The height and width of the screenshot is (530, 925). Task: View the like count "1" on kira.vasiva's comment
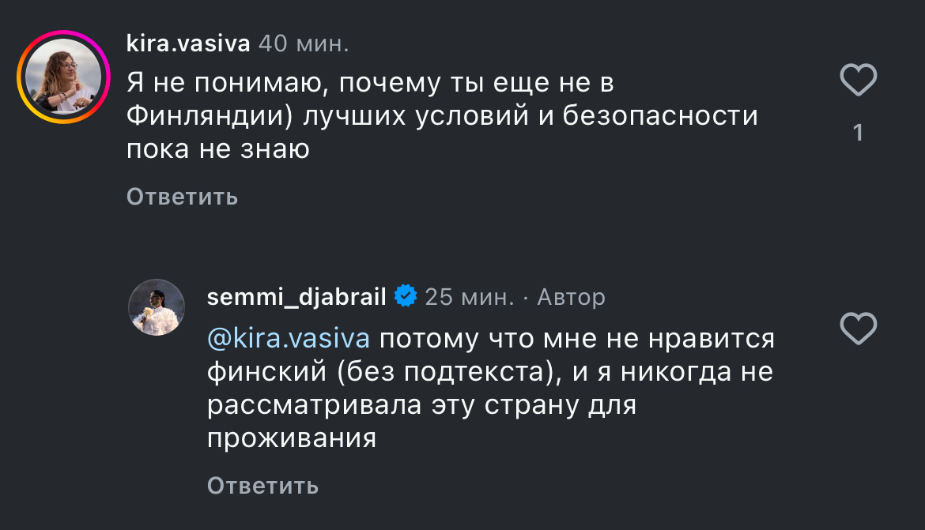click(x=859, y=133)
